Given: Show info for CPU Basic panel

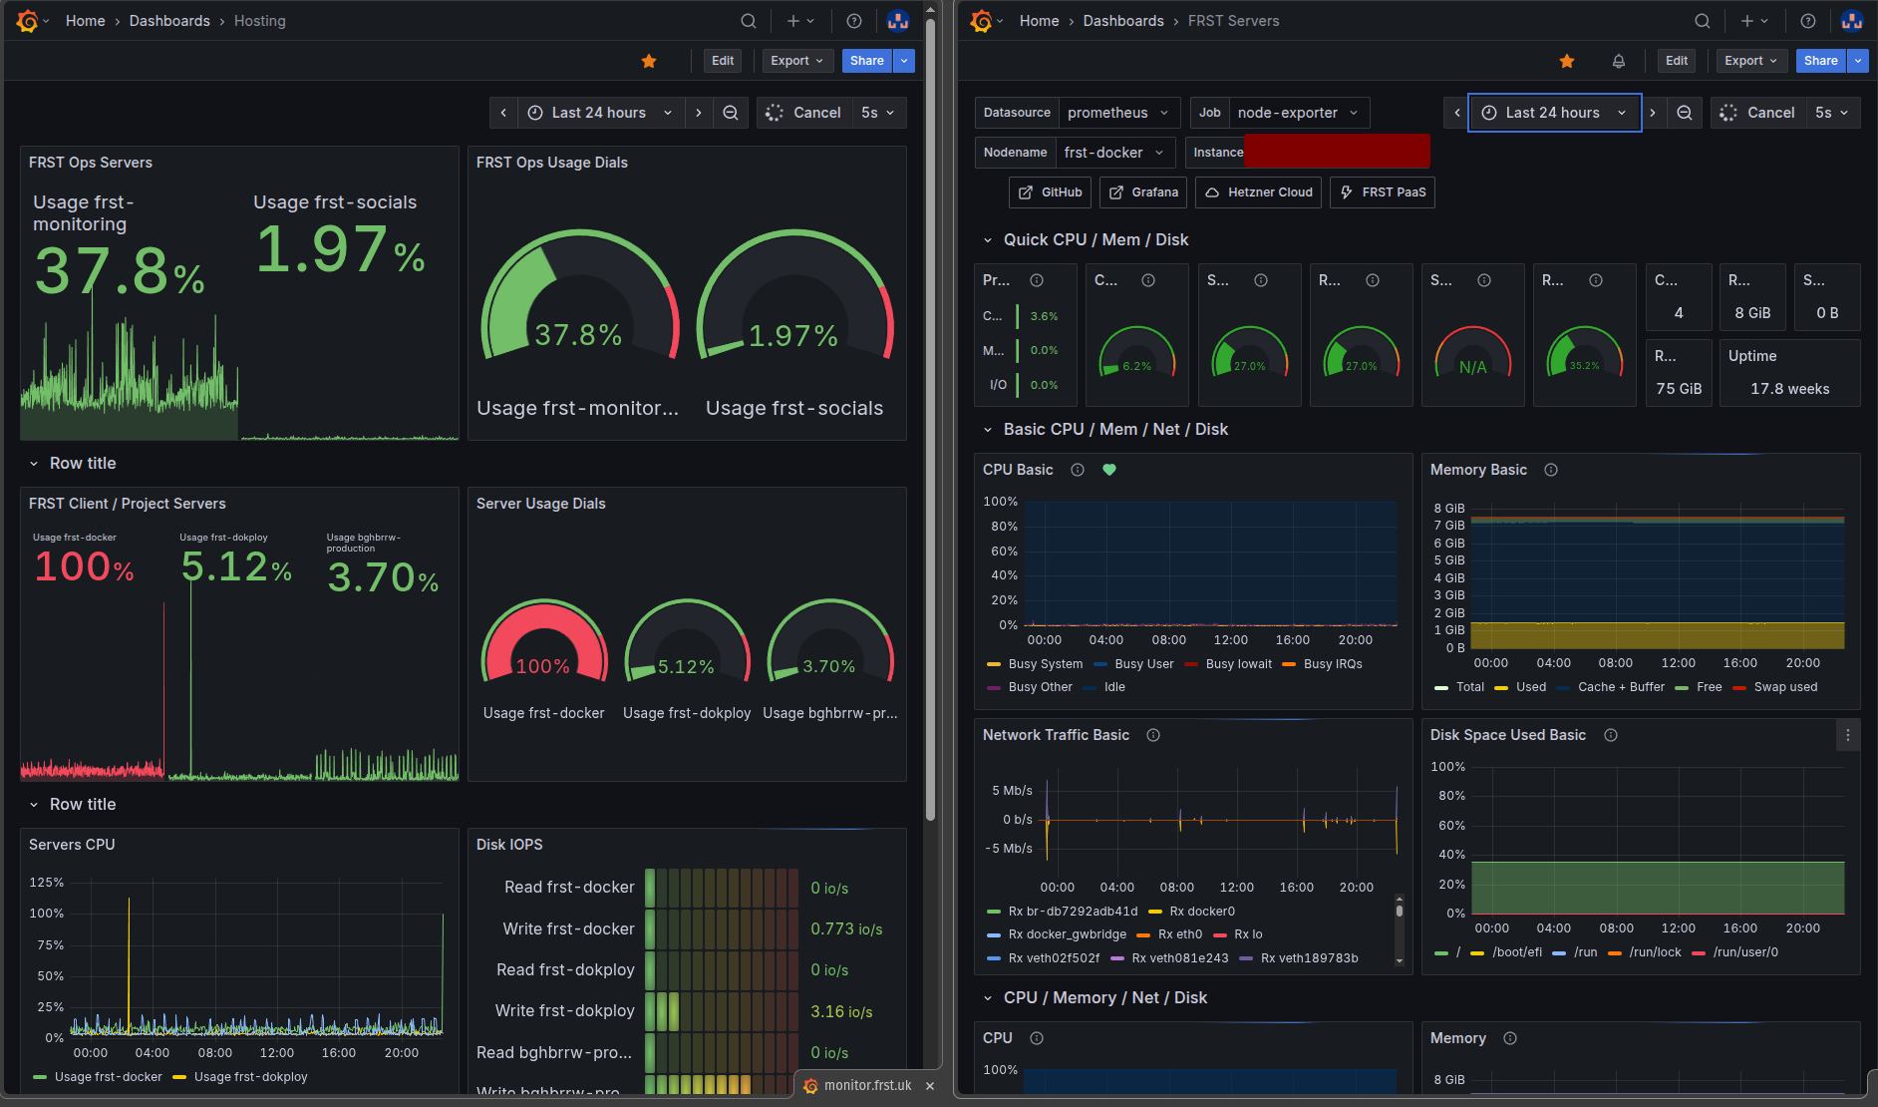Looking at the screenshot, I should coord(1078,470).
